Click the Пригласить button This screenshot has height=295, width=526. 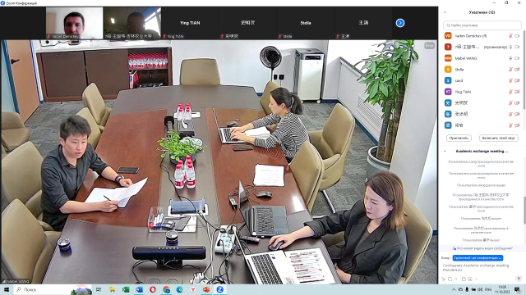pos(459,138)
